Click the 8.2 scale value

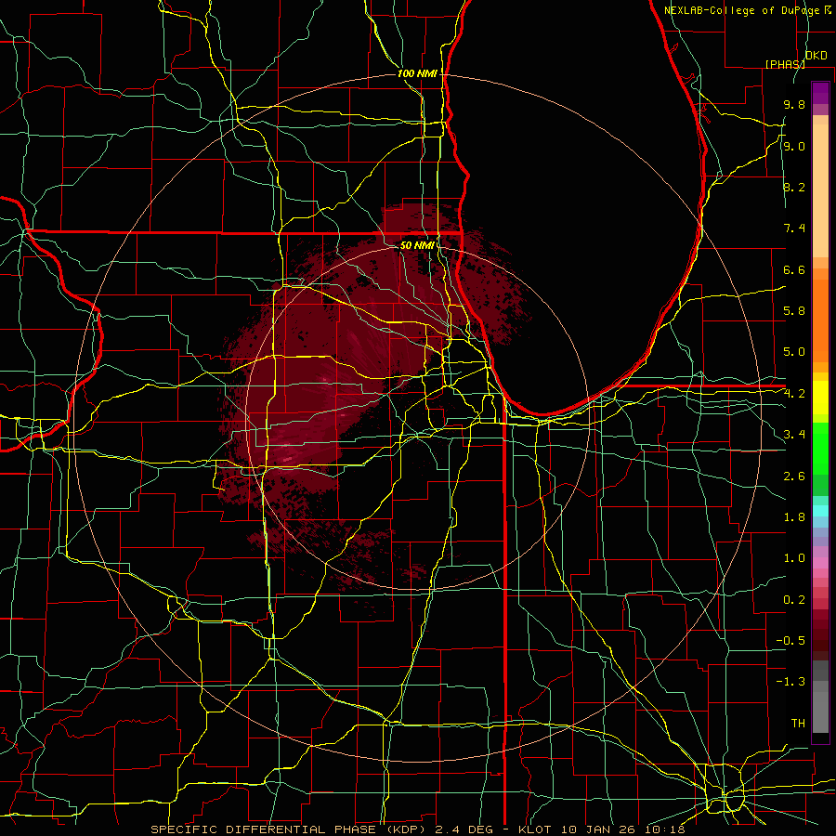(x=794, y=187)
